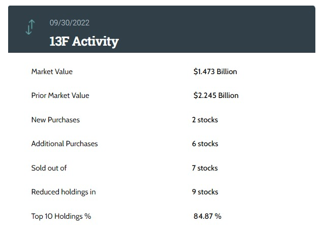Click the Top 10 Holdings % label
Viewport: 324px width, 235px height.
pyautogui.click(x=61, y=216)
